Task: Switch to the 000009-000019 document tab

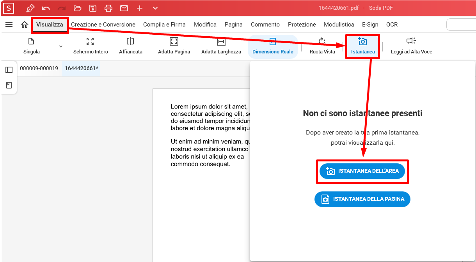Action: 39,69
